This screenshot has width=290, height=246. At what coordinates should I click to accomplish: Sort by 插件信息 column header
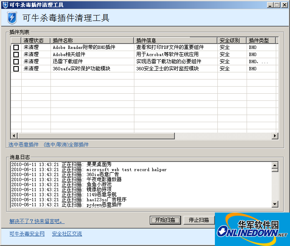click(176, 41)
